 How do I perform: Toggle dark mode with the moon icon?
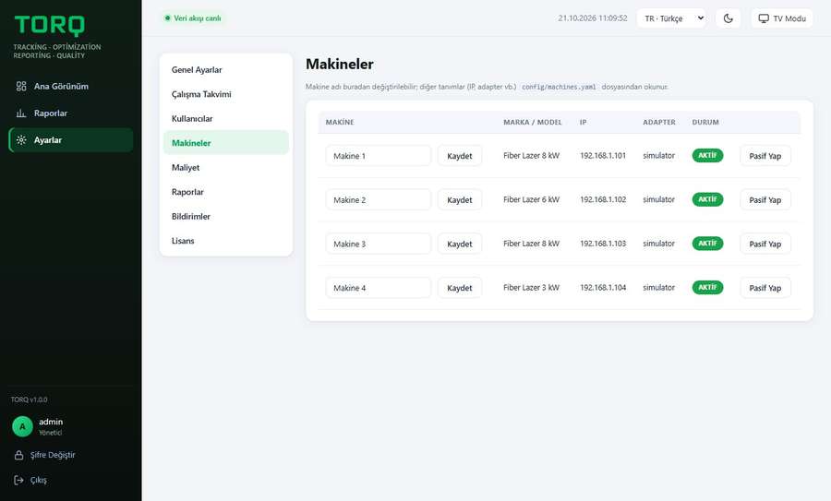(x=729, y=18)
